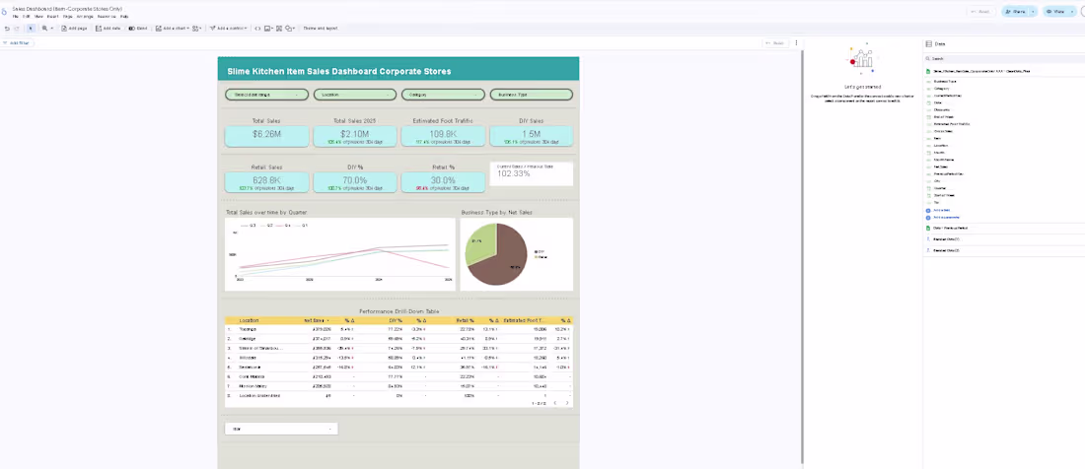The image size is (1085, 469).
Task: Click Add data in the toolbar
Action: [x=108, y=29]
